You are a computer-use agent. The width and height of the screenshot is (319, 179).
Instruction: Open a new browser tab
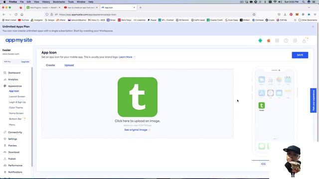(x=141, y=8)
